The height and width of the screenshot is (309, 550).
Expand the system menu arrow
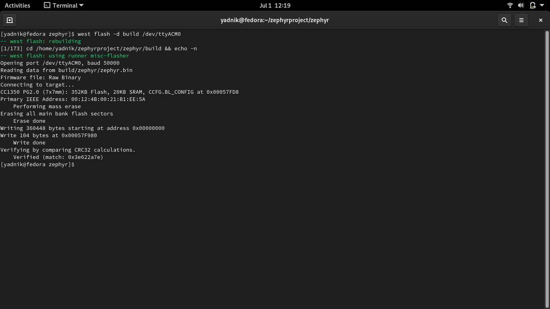(x=542, y=5)
